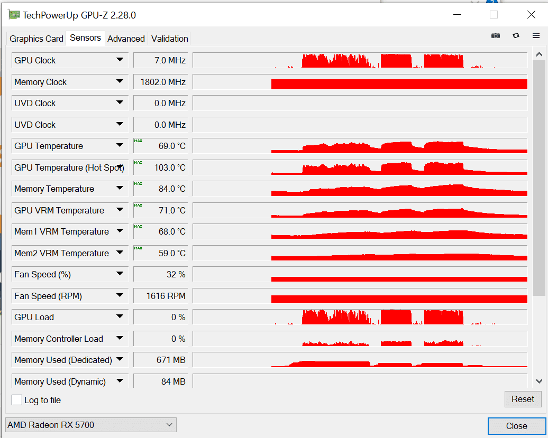Open Memory Used (Dynamic) dropdown
Viewport: 548px width, 438px height.
(120, 381)
